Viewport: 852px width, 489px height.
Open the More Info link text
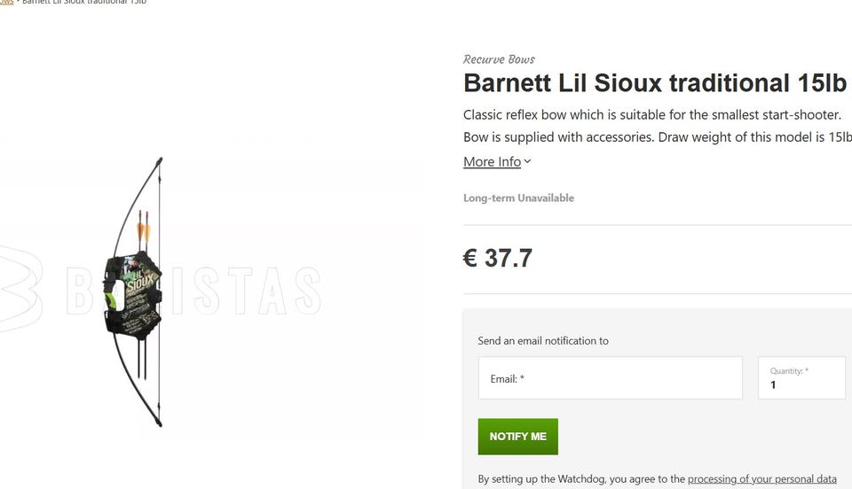pos(492,161)
